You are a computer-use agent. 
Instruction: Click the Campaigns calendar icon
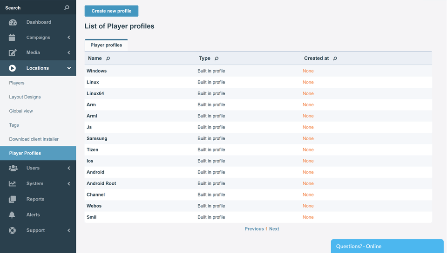[12, 38]
